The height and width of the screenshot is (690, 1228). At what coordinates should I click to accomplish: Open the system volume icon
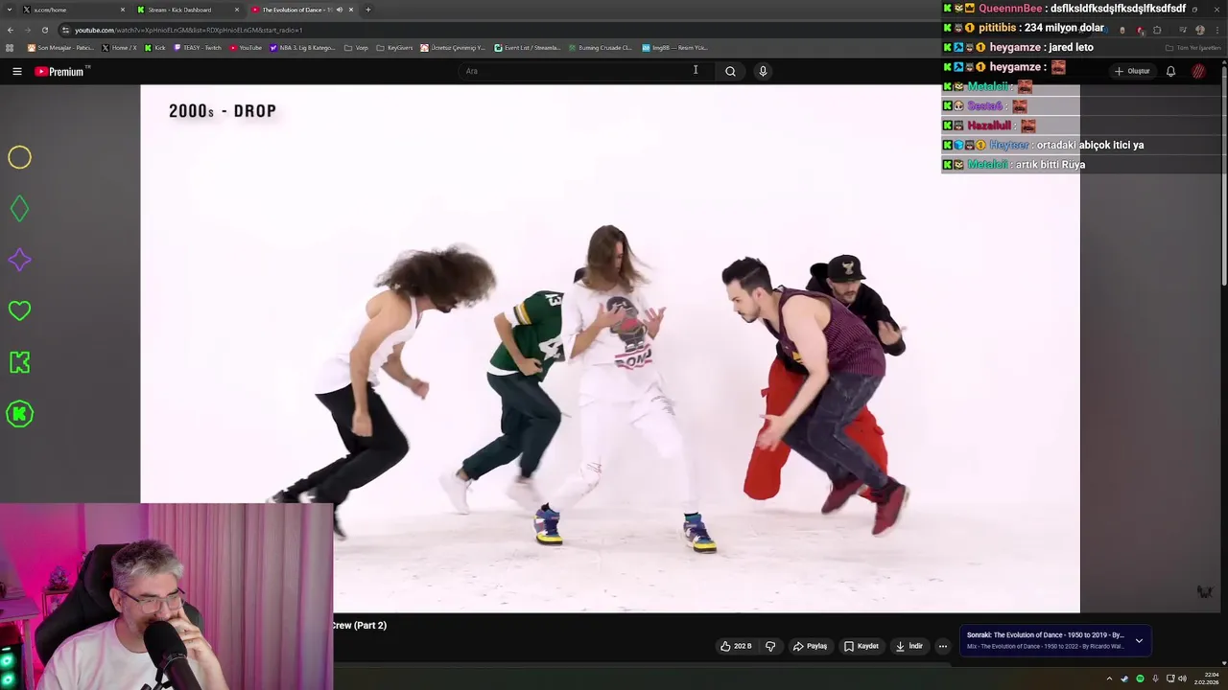click(1183, 678)
